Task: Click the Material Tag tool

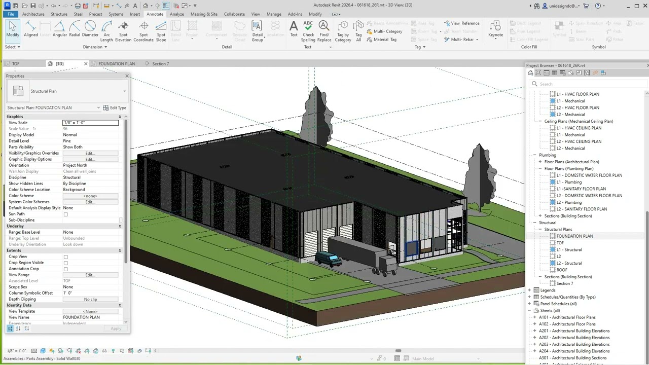Action: coord(381,40)
